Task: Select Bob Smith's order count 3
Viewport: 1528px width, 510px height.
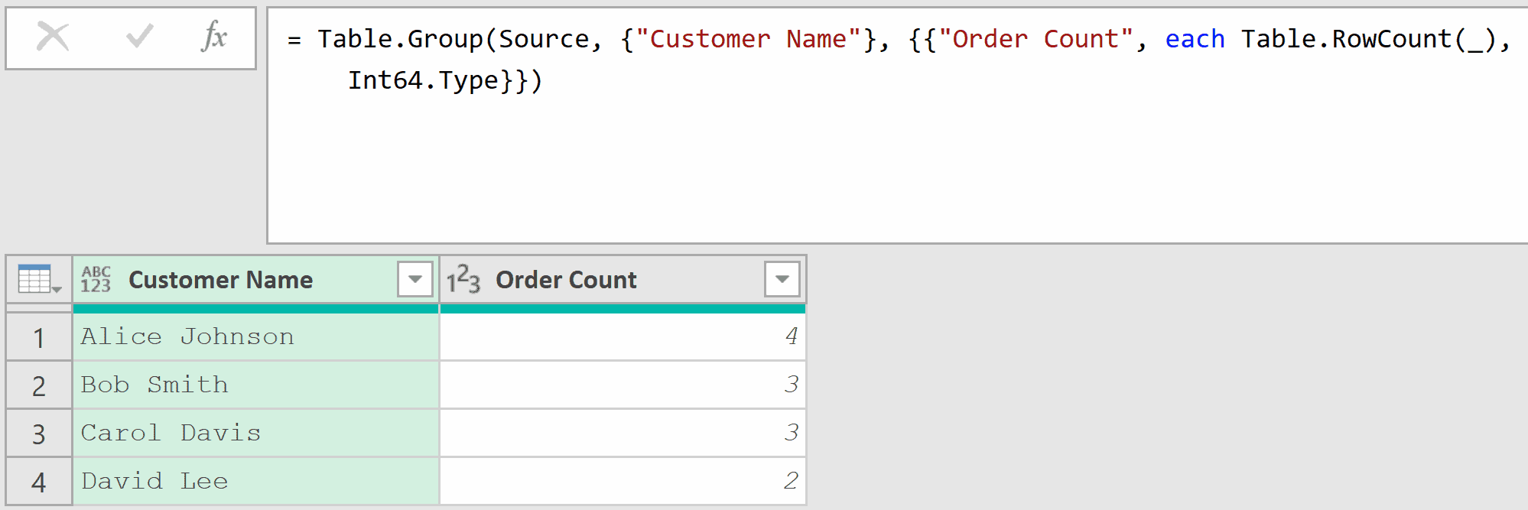Action: [623, 385]
